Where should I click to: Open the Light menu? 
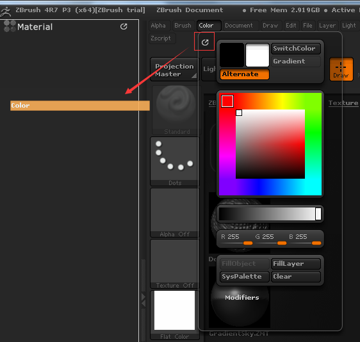349,26
